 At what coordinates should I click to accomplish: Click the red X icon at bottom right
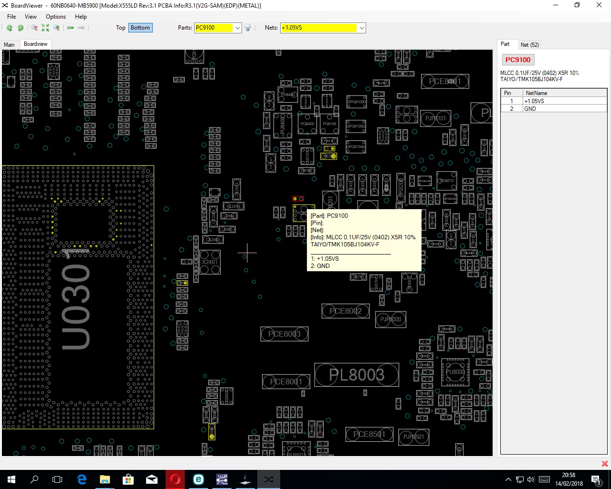click(x=604, y=464)
